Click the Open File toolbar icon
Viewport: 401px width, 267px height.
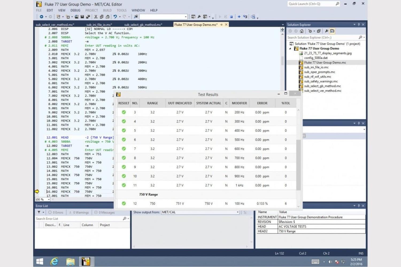tap(76, 17)
